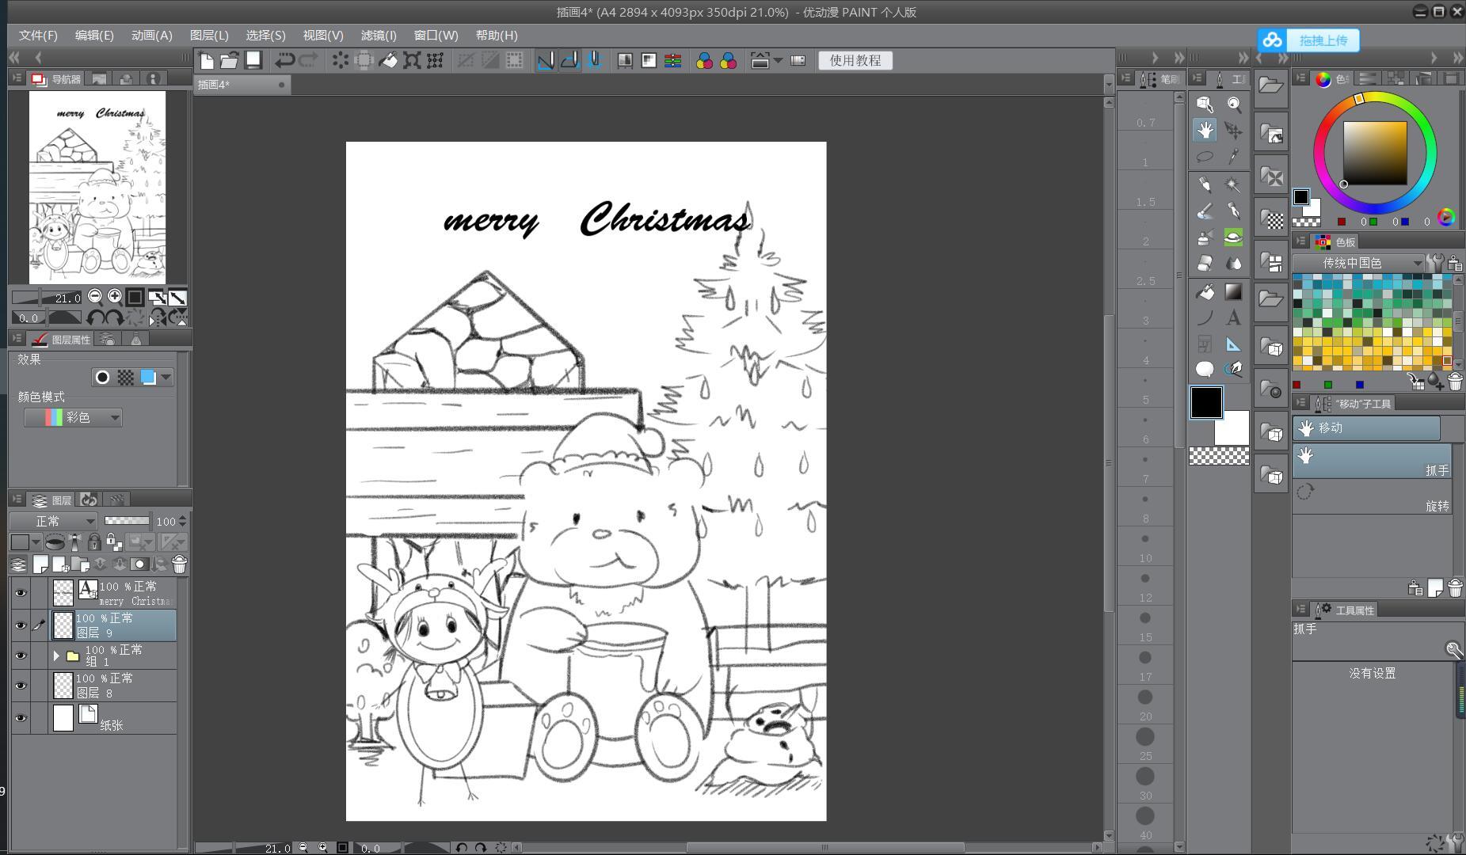
Task: Open the 滤镜(I) menu
Action: click(379, 36)
